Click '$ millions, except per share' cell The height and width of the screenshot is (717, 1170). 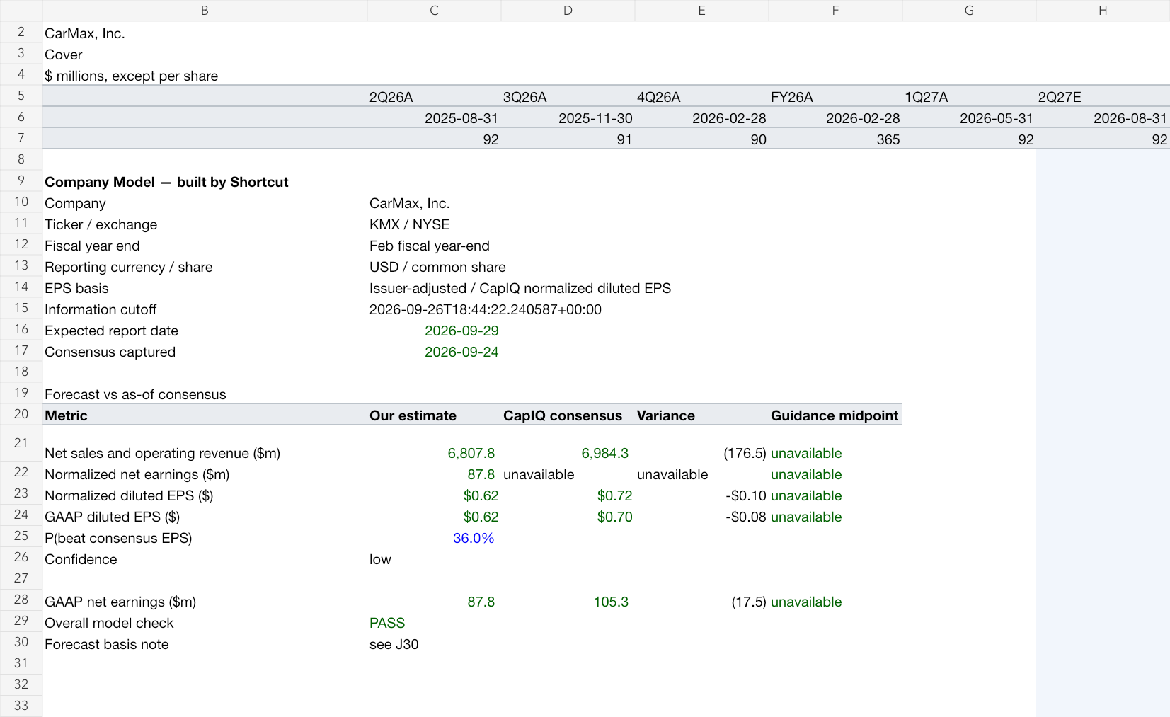coord(205,76)
